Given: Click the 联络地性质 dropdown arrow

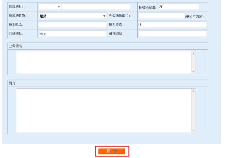Looking at the screenshot, I should [x=104, y=16].
